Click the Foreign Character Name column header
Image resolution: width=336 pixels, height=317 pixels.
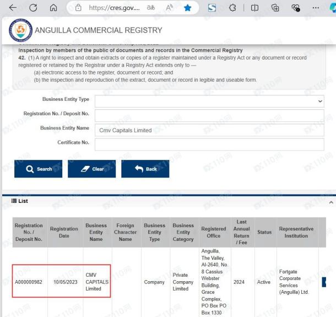(126, 232)
